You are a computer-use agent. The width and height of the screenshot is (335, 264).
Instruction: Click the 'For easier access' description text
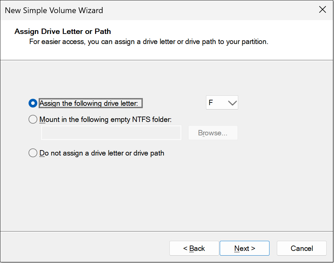pos(149,42)
